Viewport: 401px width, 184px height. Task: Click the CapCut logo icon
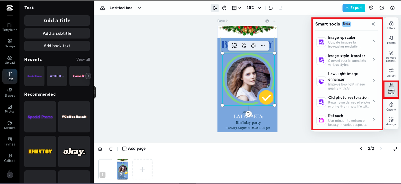point(10,8)
